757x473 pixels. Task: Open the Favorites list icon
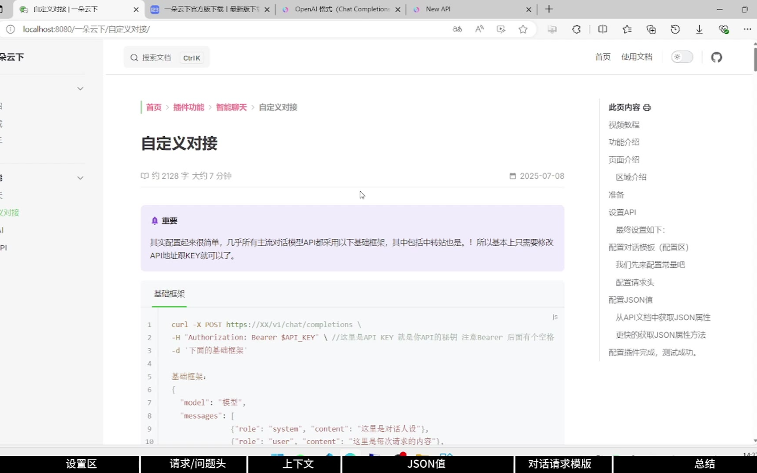(627, 29)
